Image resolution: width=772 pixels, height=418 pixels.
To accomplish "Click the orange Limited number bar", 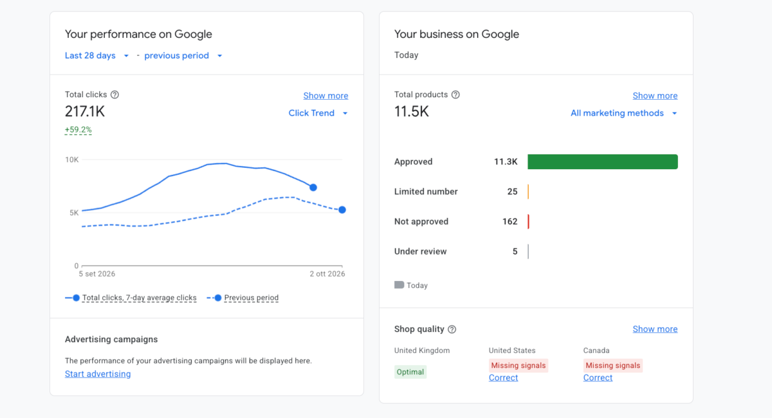I will tap(528, 192).
